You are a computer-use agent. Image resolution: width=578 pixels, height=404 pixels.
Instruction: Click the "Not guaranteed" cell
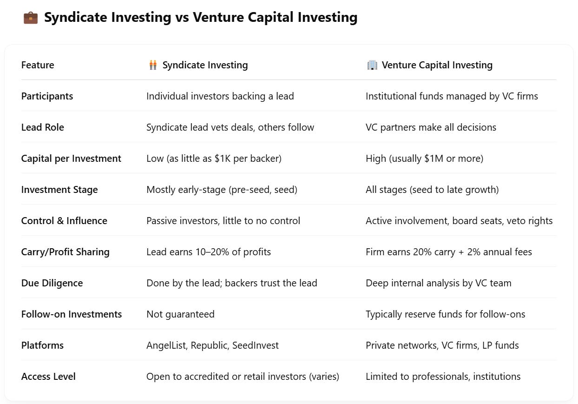click(x=180, y=314)
